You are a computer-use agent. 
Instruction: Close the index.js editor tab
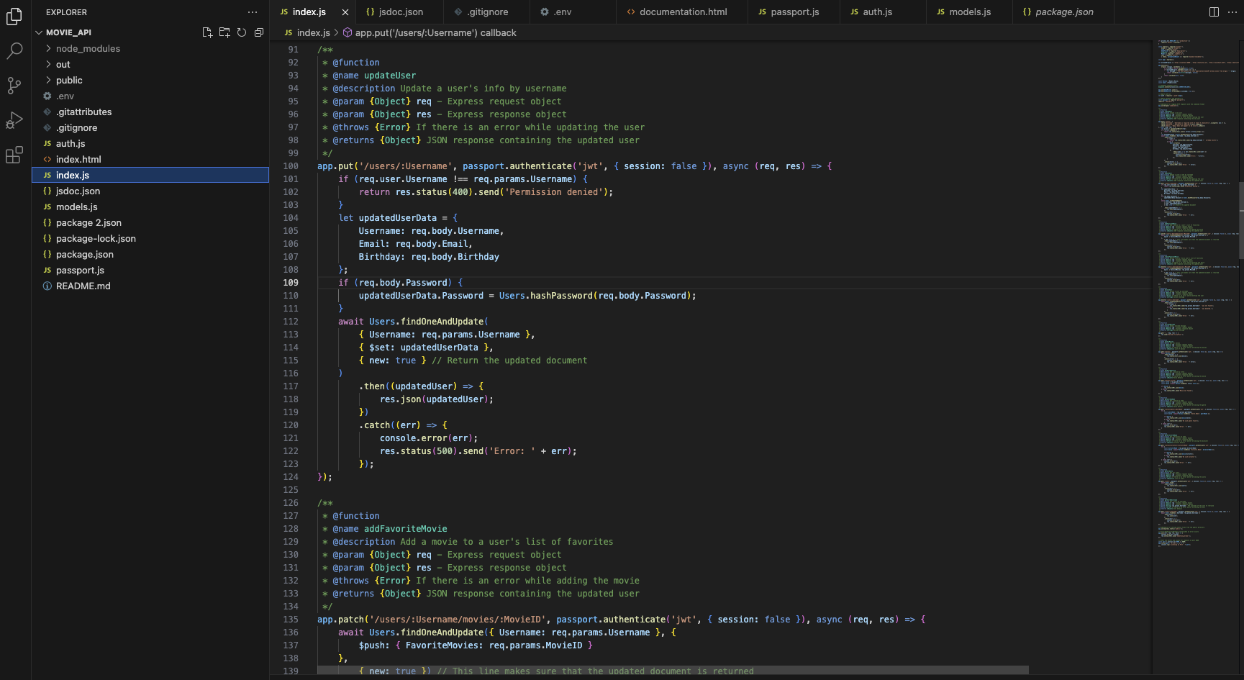(x=345, y=12)
